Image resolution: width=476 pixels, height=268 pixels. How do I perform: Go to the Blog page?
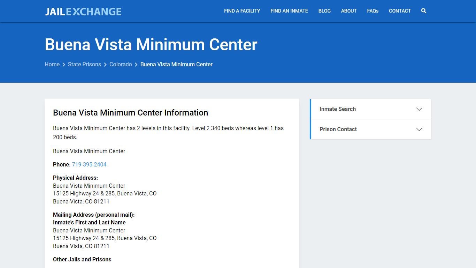click(324, 11)
